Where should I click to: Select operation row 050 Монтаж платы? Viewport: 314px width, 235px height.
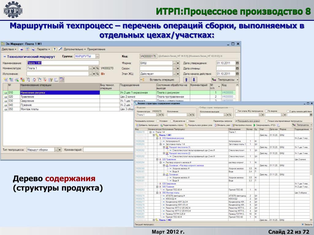(68, 109)
